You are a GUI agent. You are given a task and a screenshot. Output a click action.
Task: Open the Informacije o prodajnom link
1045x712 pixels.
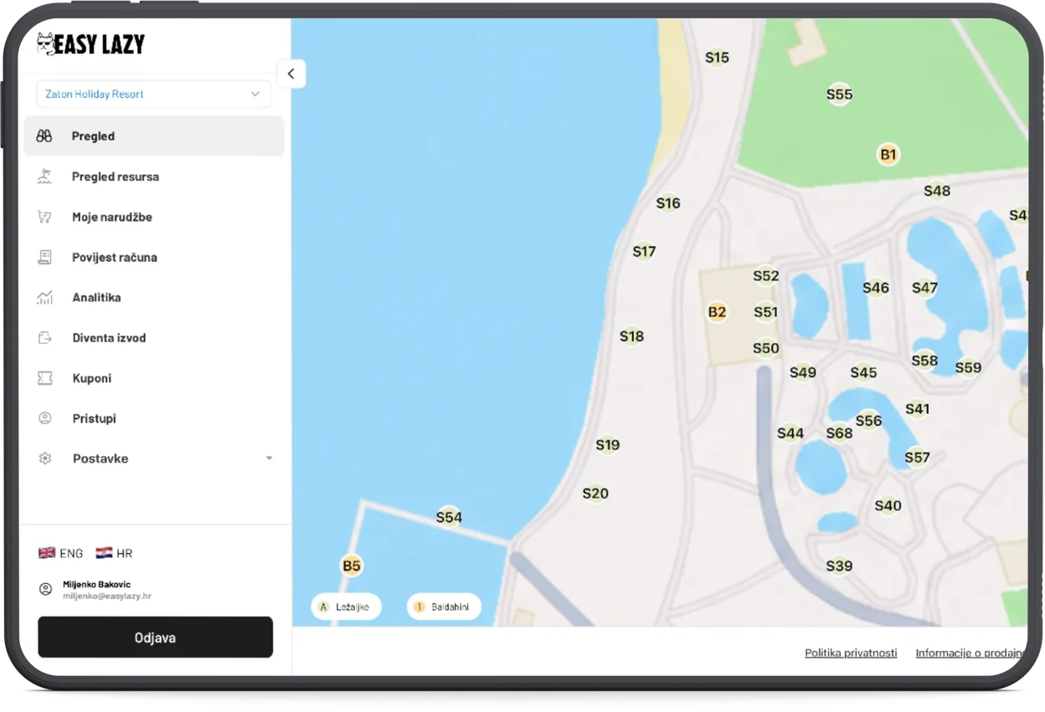[971, 653]
